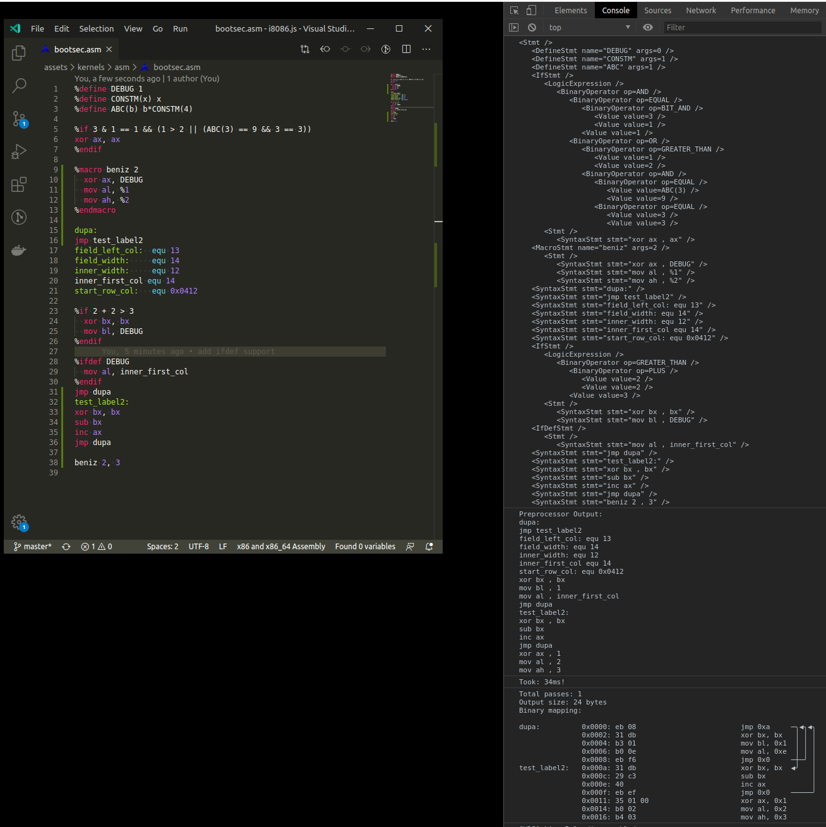
Task: Open the Source Control view
Action: click(19, 119)
